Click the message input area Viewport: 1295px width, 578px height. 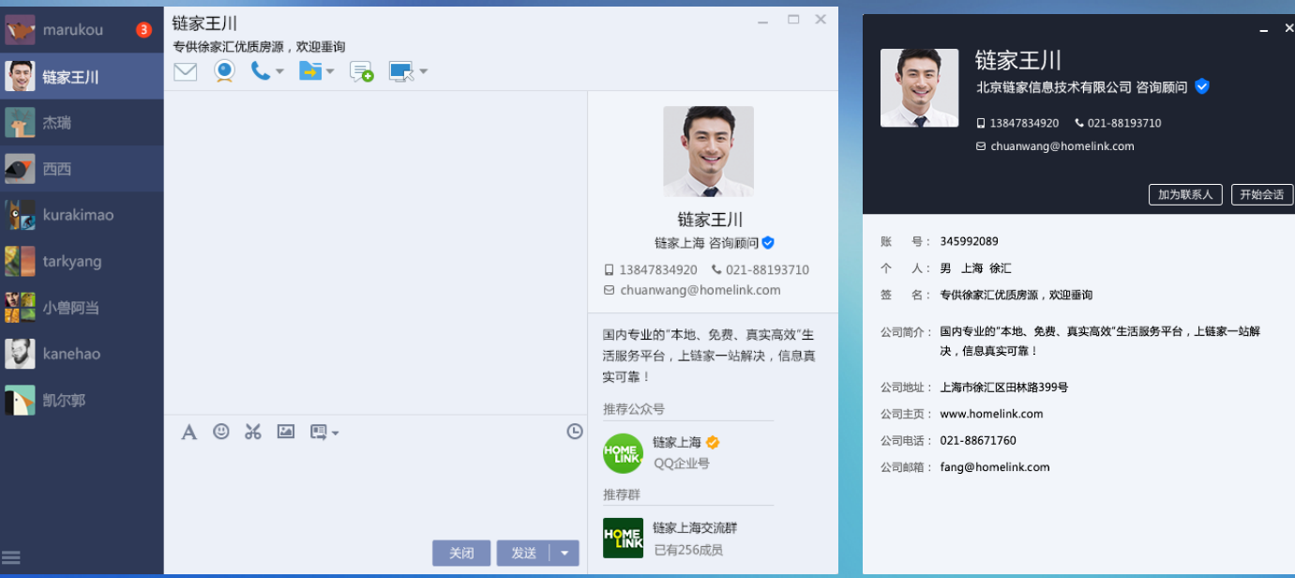375,488
